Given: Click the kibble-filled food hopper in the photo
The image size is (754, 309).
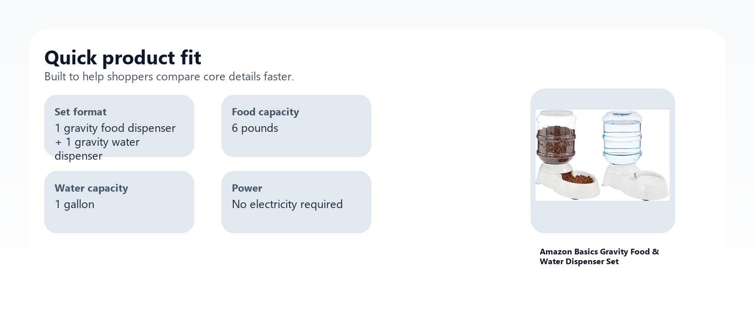Looking at the screenshot, I should point(556,142).
